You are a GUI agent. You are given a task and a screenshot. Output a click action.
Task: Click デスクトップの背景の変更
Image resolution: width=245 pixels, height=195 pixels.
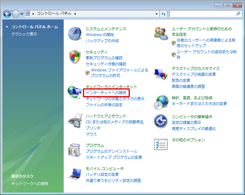coord(194,74)
